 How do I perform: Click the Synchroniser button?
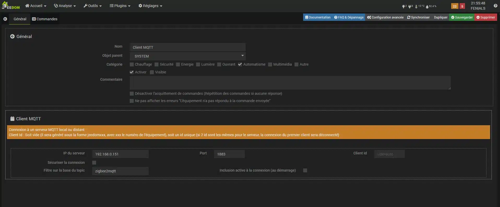(x=418, y=17)
